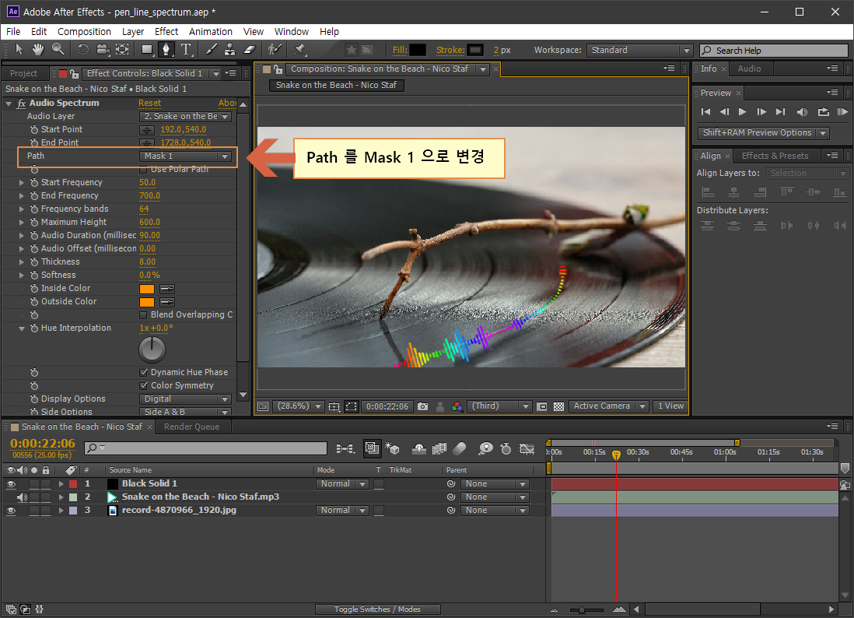Open the Effect menu
Viewport: 854px width, 618px height.
coord(166,32)
